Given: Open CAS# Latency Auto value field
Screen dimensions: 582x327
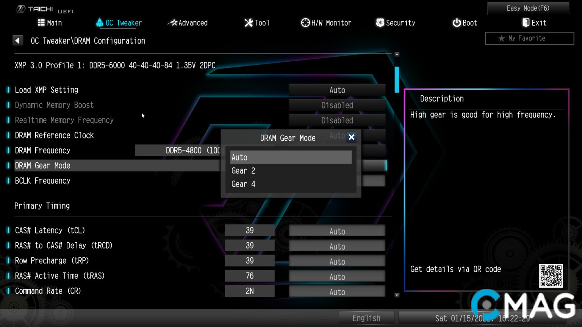Looking at the screenshot, I should (337, 231).
